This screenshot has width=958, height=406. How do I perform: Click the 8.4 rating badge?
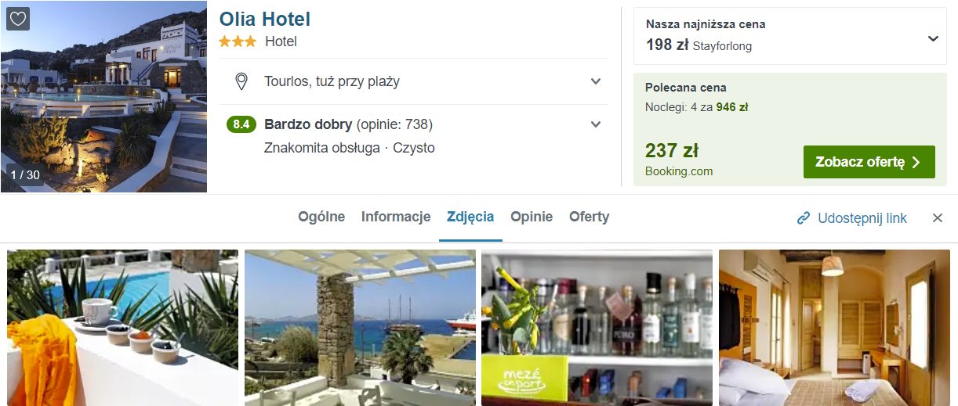point(241,124)
